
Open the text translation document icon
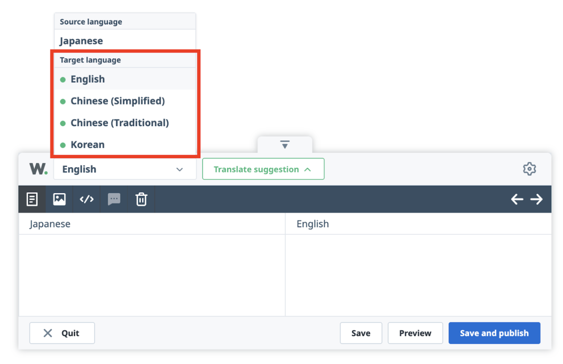click(32, 199)
